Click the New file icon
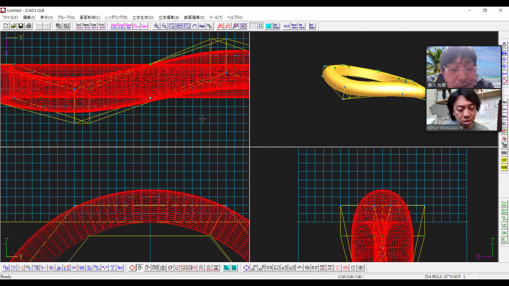509x286 pixels. pyautogui.click(x=6, y=26)
